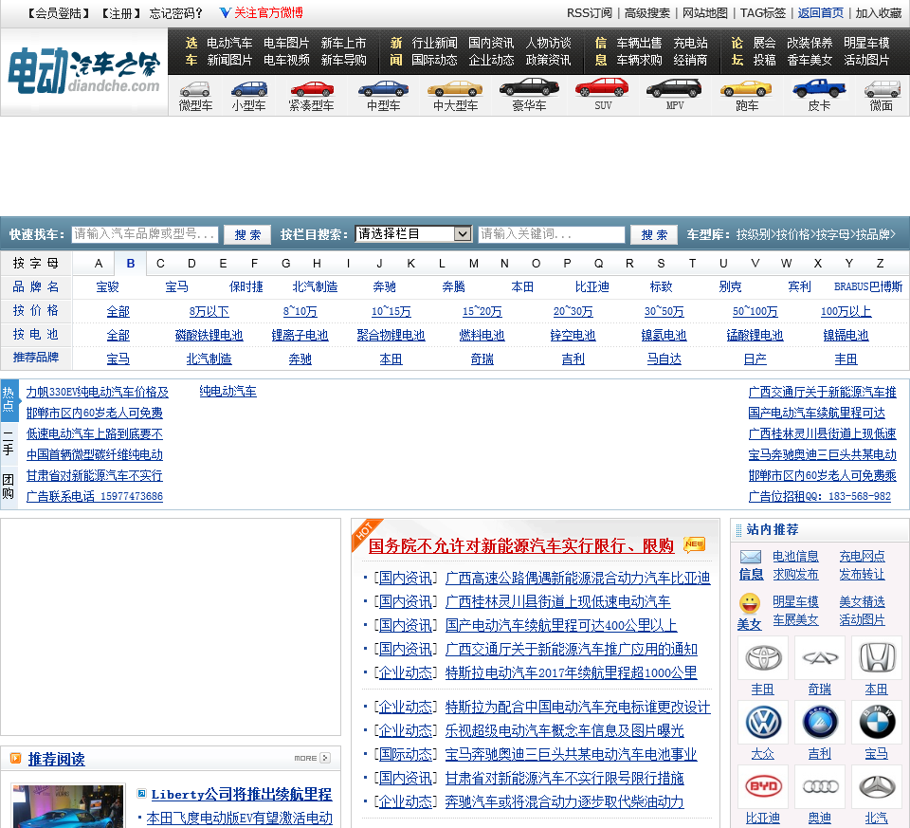
Task: Open 注册 link in the top bar
Action: 120,12
